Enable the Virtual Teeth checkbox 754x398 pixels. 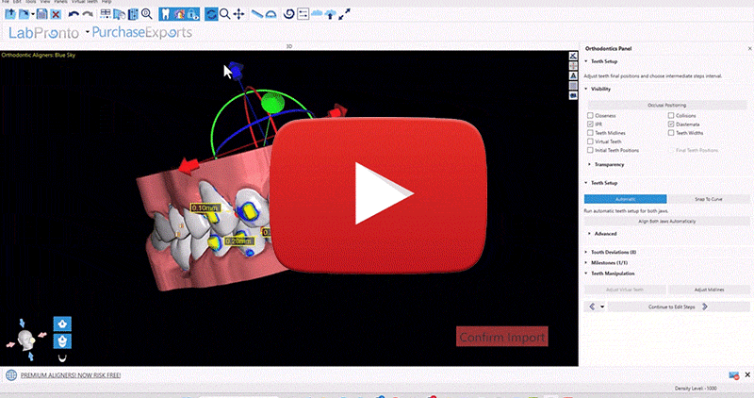tap(590, 141)
